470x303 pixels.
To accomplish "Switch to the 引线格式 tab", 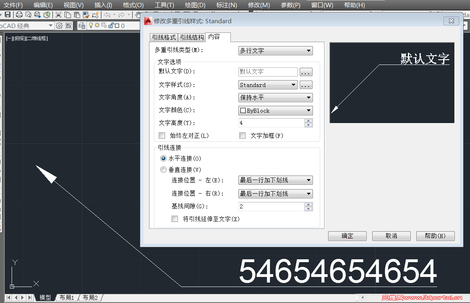I will (x=163, y=37).
